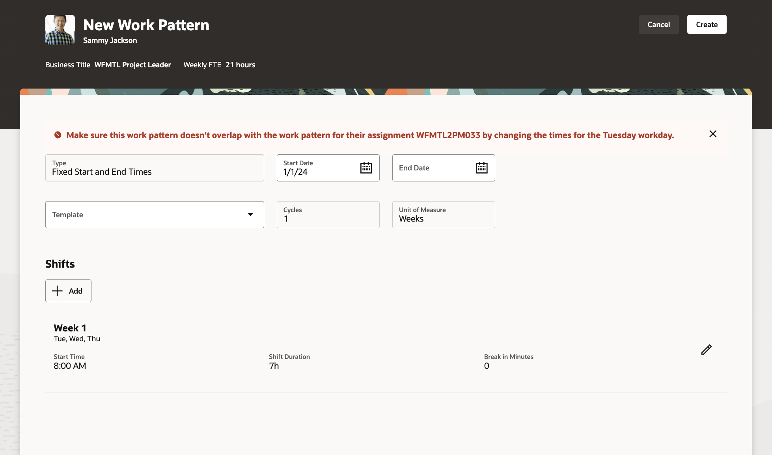Screen dimensions: 772x455
Task: Click the red error icon in banner
Action: 58,135
